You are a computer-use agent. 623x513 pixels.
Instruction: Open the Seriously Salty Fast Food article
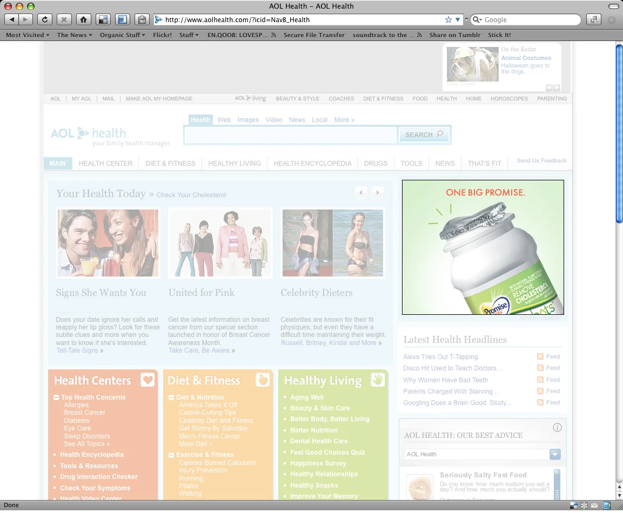(483, 475)
